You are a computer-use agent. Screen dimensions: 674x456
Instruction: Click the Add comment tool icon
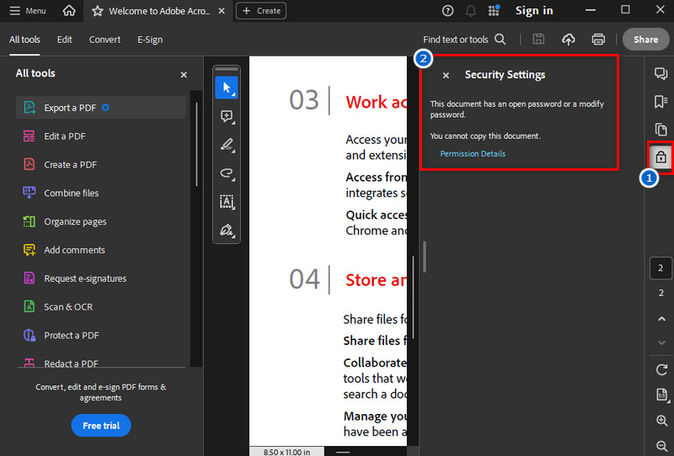tap(226, 116)
